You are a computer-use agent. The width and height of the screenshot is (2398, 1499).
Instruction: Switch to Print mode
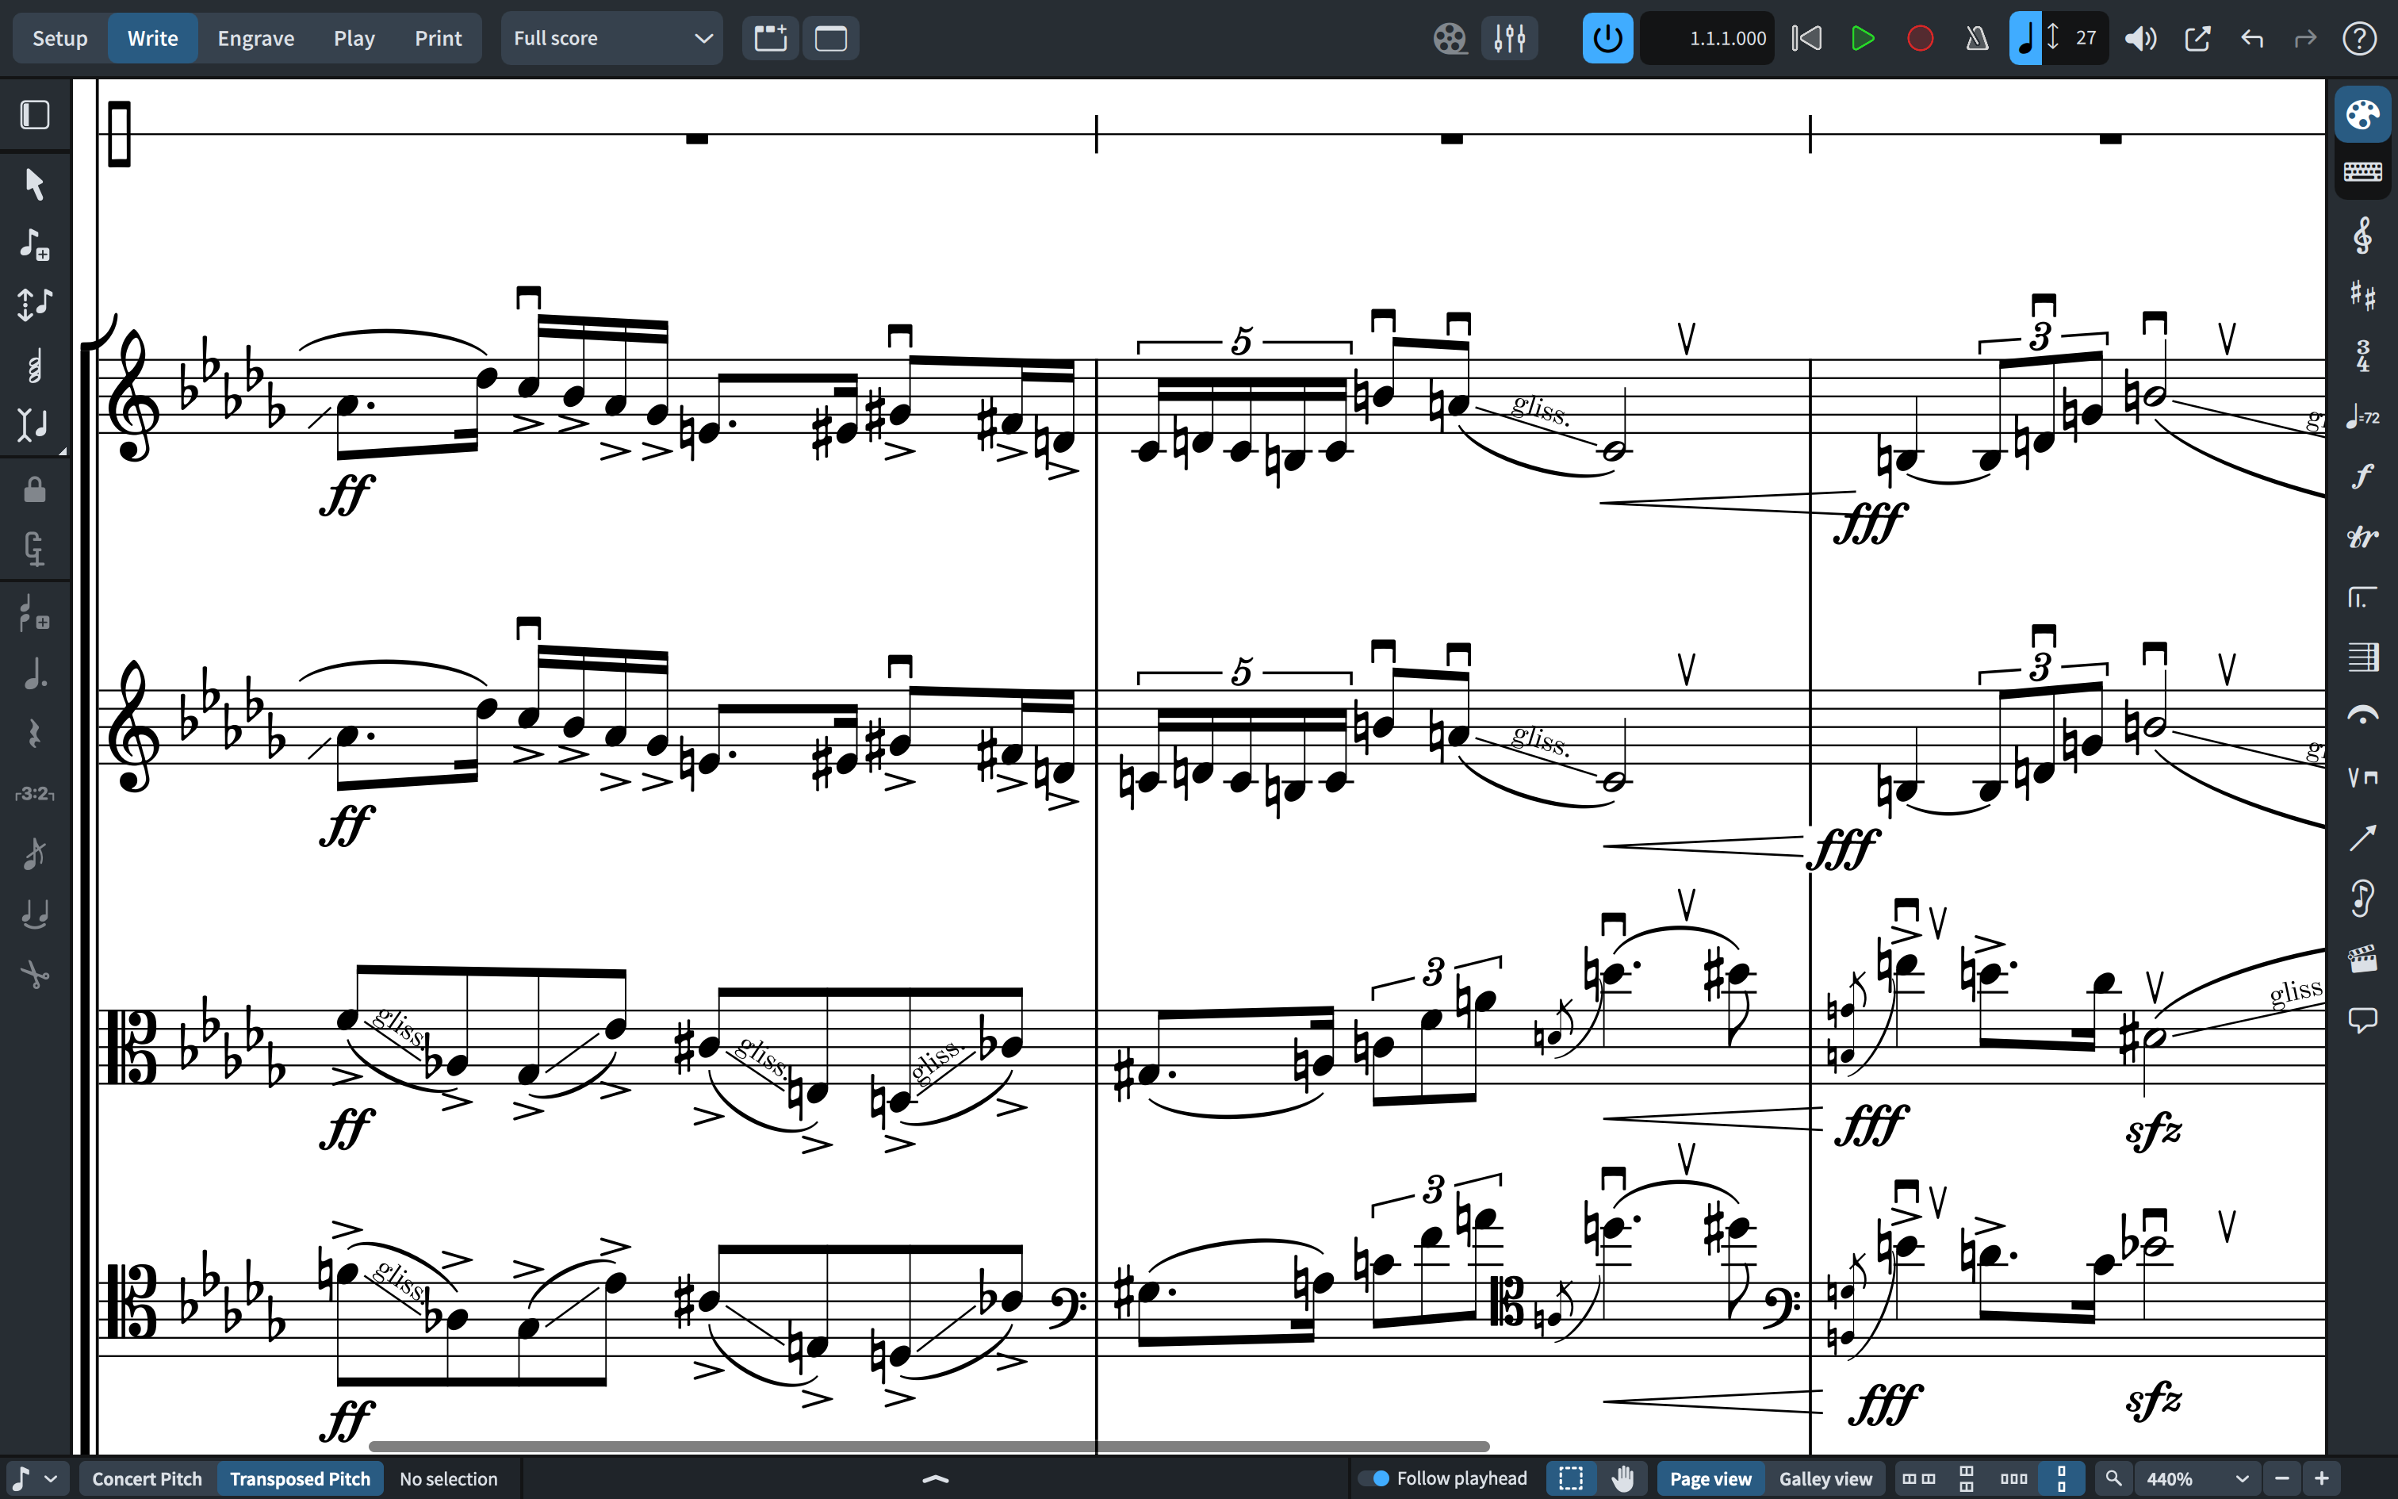pos(438,38)
